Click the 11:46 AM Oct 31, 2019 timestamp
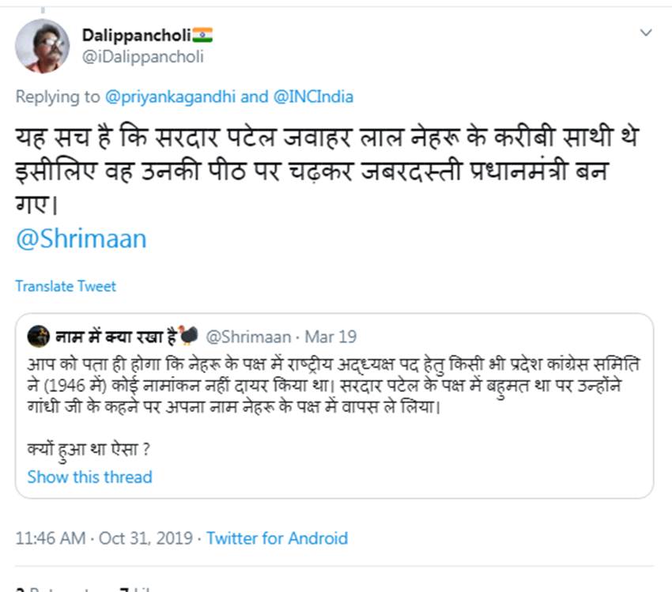The height and width of the screenshot is (592, 672). [x=104, y=538]
